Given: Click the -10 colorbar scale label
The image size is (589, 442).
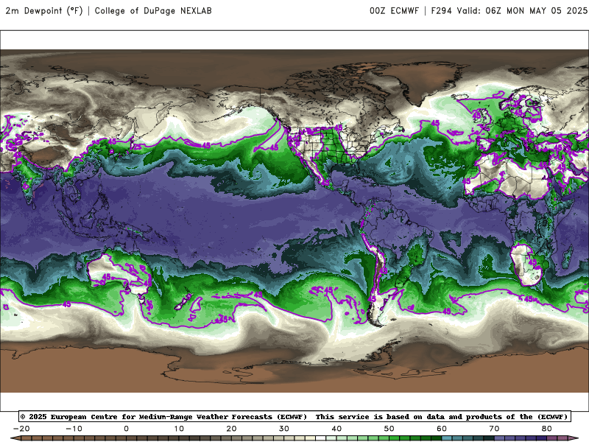Looking at the screenshot, I should [x=74, y=429].
